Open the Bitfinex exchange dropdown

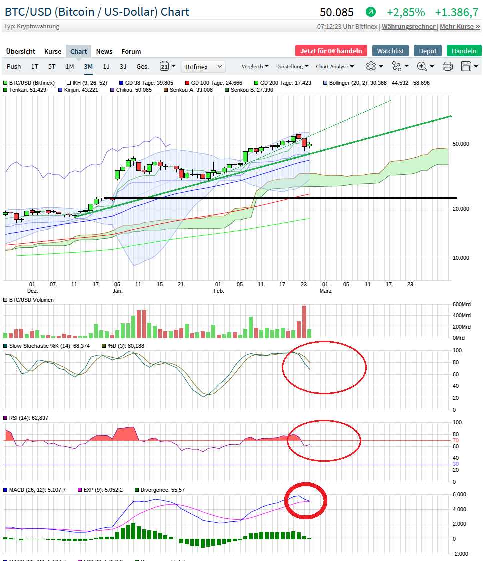203,66
